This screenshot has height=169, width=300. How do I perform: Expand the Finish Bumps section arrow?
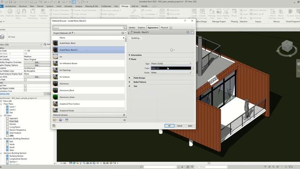pyautogui.click(x=129, y=78)
